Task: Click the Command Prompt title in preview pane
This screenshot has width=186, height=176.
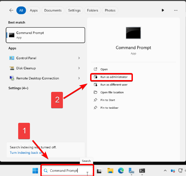Action: 133,47
